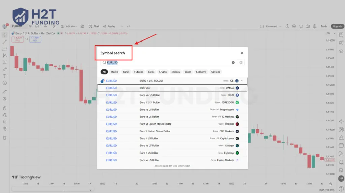Image resolution: width=345 pixels, height=193 pixels.
Task: Open the USD currency dropdown on price axis
Action: coord(330,33)
